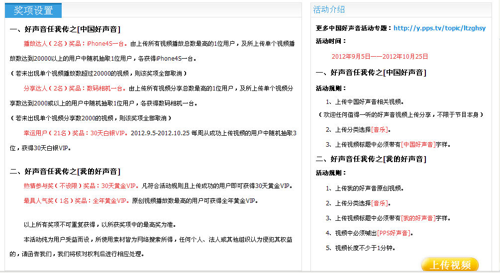
Task: Open the y.pps.tv/topic/ltzghsy link
Action: (x=439, y=28)
